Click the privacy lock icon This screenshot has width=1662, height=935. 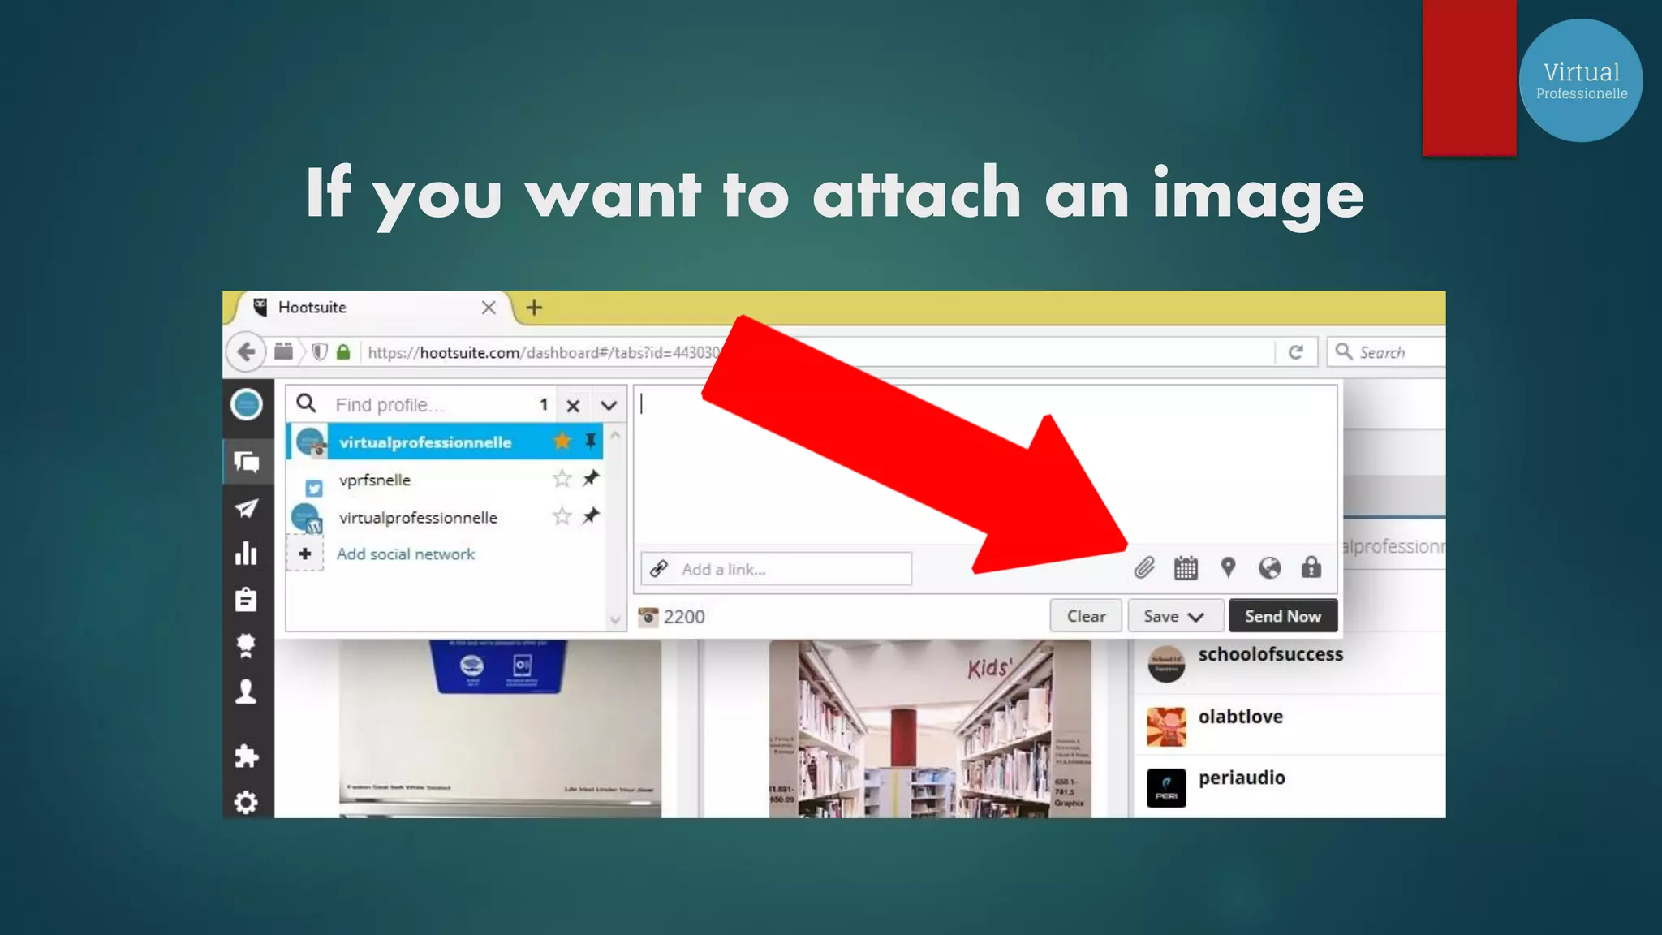pyautogui.click(x=1311, y=567)
